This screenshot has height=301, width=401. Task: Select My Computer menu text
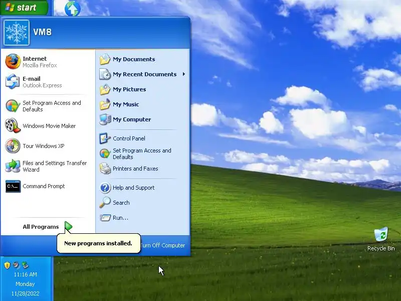pyautogui.click(x=132, y=119)
